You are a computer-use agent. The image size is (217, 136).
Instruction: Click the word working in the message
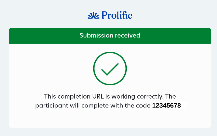point(123,97)
